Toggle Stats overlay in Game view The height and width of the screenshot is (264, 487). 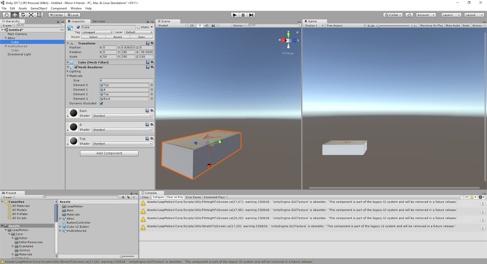coord(466,26)
